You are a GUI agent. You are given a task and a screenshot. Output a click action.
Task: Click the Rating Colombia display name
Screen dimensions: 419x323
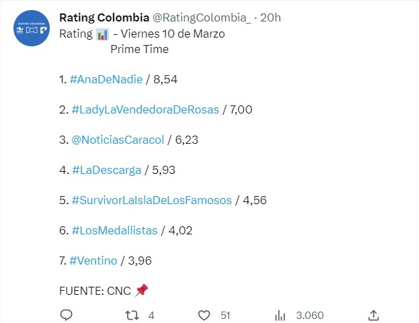(104, 17)
